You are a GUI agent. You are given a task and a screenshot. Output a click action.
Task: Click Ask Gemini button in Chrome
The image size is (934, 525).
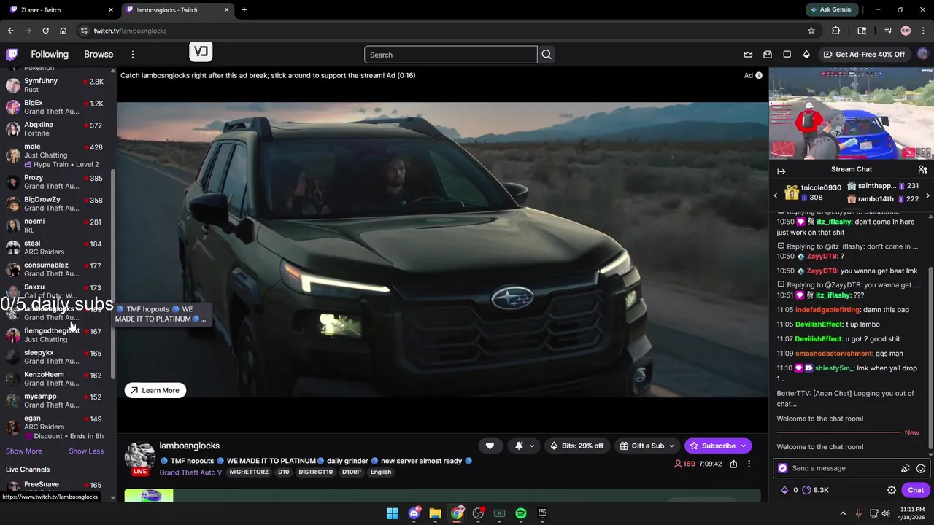(831, 10)
